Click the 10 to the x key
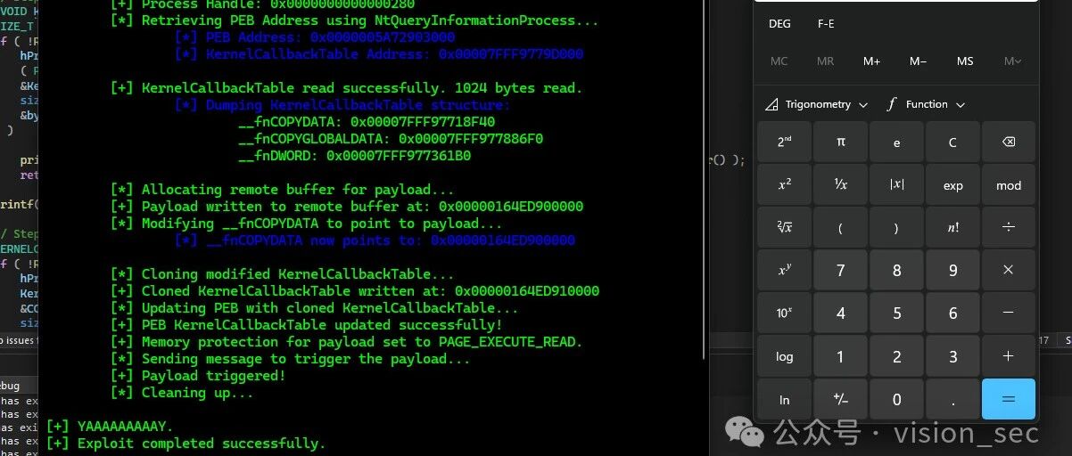 [x=785, y=313]
